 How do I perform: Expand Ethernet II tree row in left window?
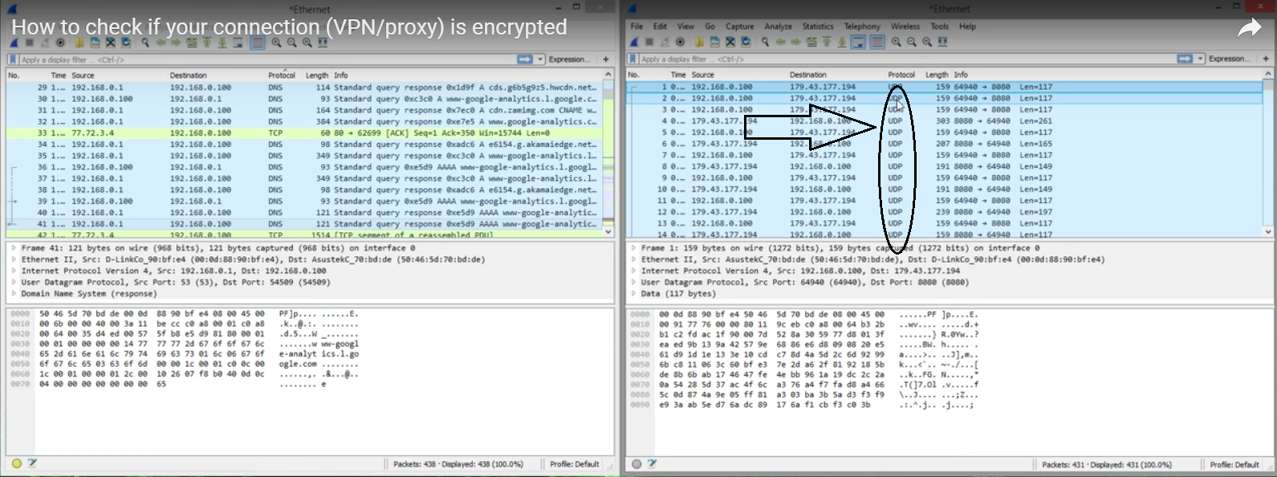click(x=14, y=259)
